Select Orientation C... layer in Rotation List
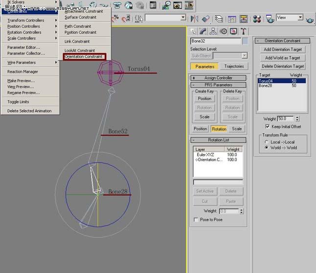316x273 pixels. point(218,159)
